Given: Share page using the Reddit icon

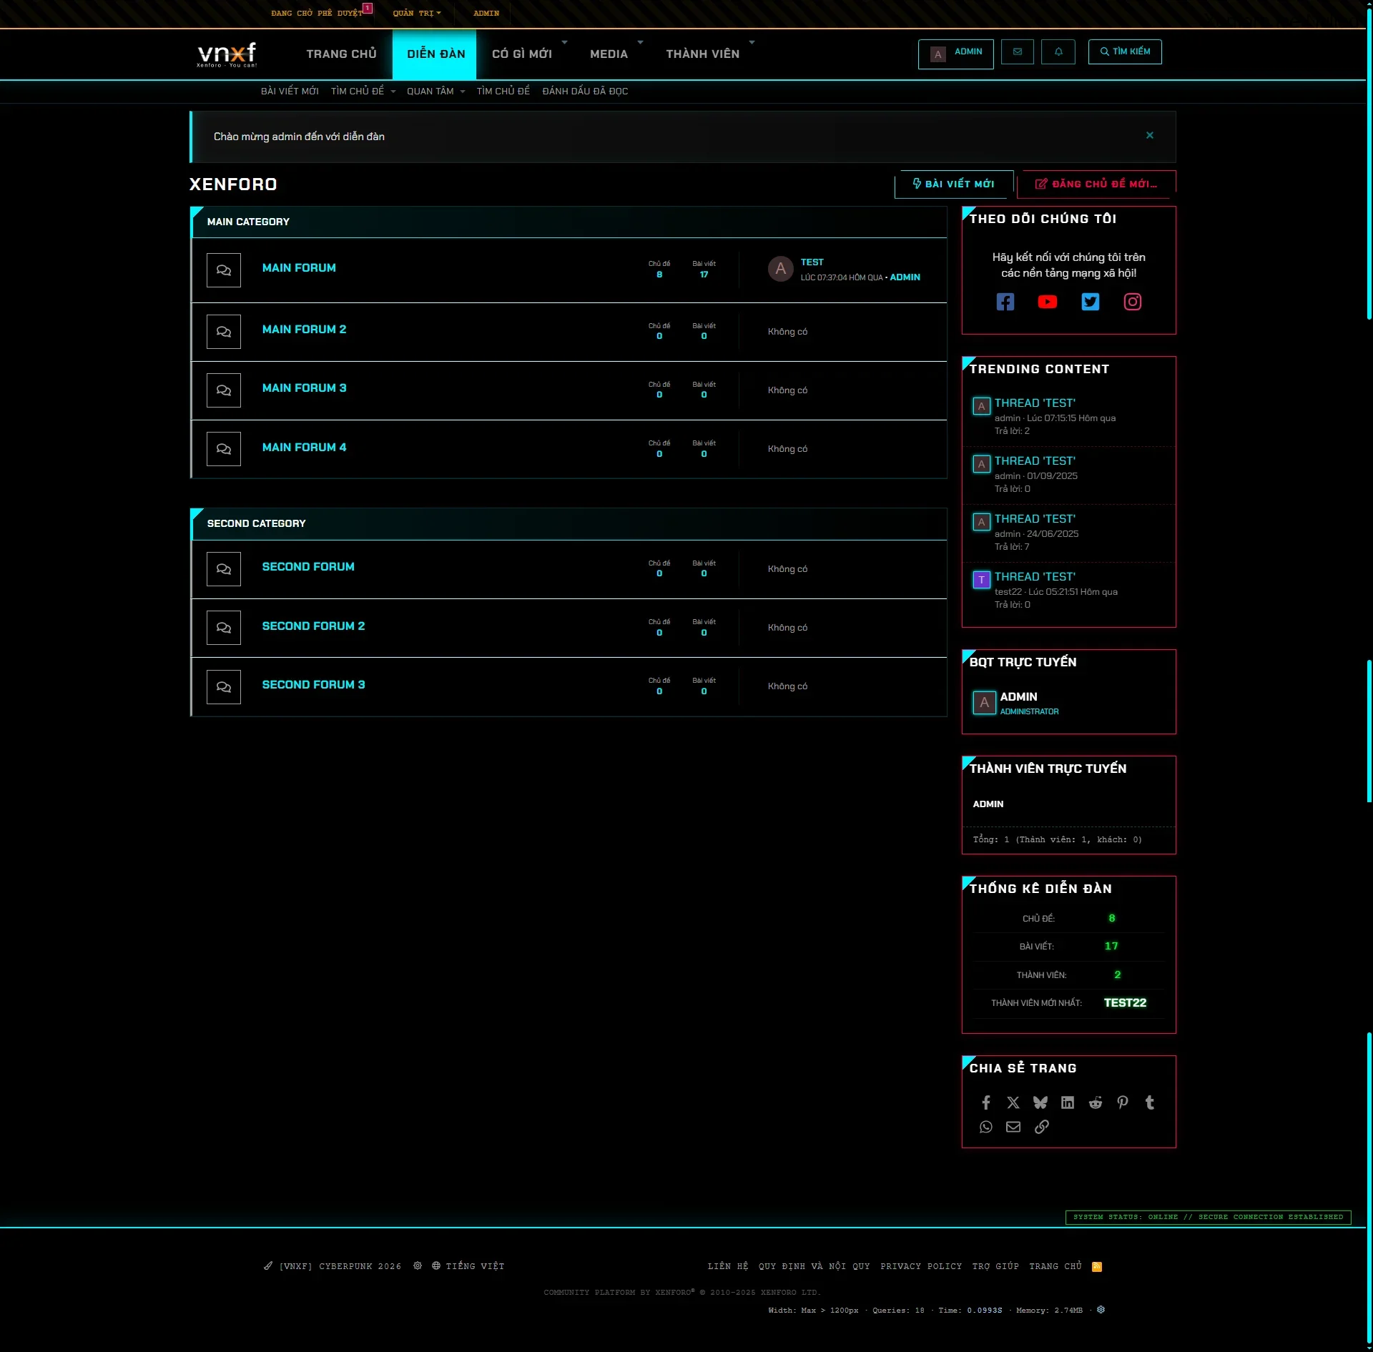Looking at the screenshot, I should [1095, 1102].
